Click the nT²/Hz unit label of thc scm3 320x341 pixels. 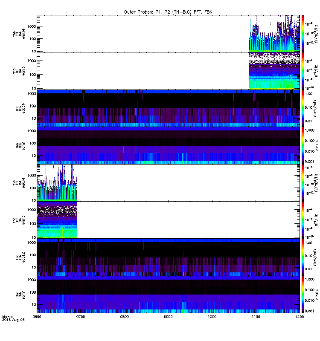316,220
